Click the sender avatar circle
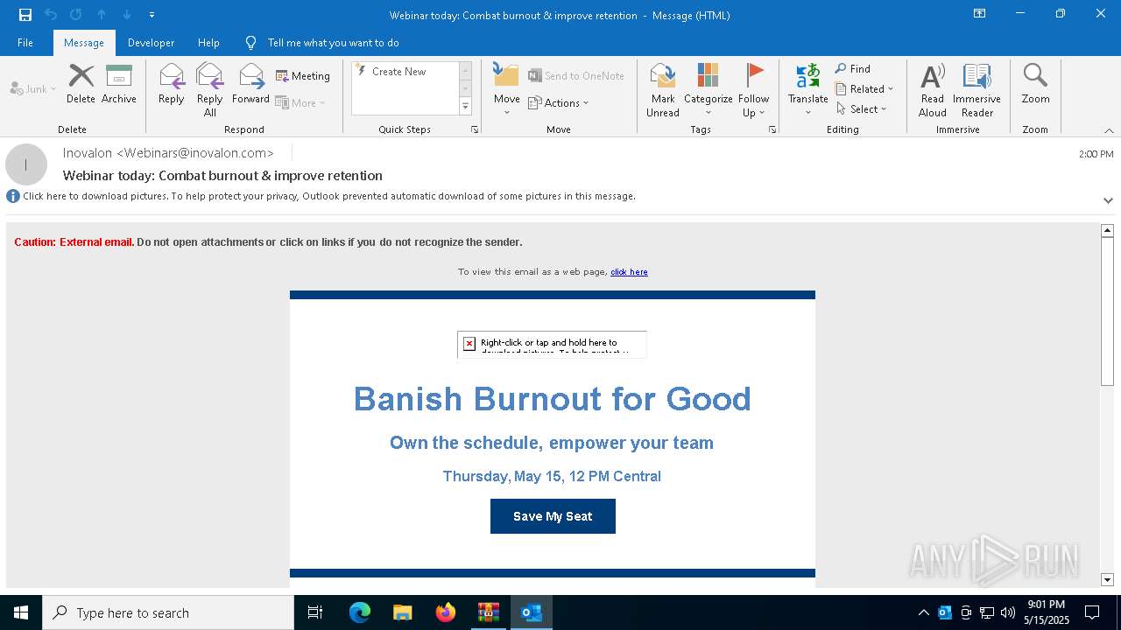Image resolution: width=1121 pixels, height=630 pixels. (x=26, y=164)
